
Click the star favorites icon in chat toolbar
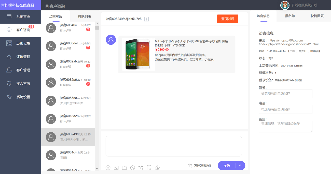(157, 168)
